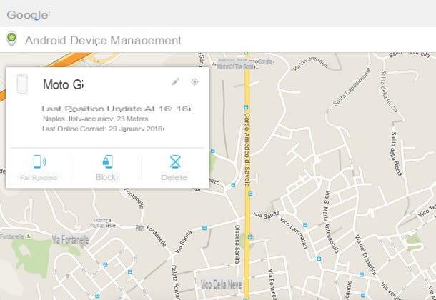Click the bus stop icon beside the device card
436x300 pixels.
(213, 151)
